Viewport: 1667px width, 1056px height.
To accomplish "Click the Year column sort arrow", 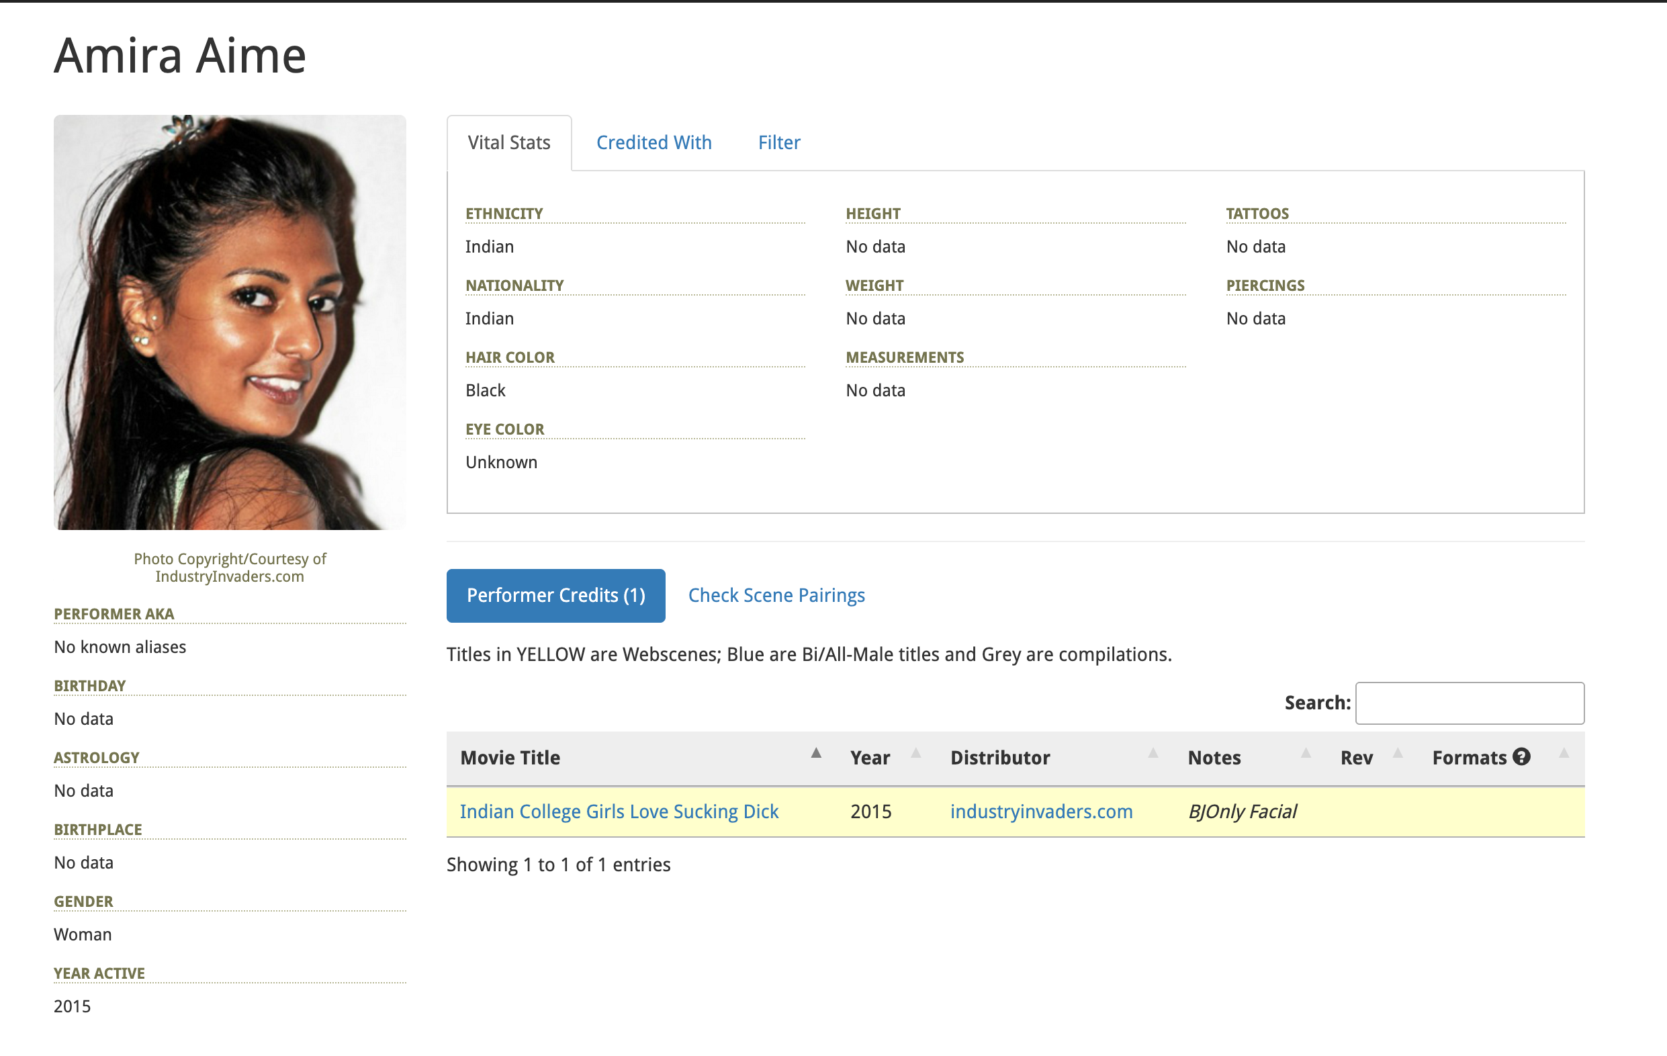I will tap(916, 754).
